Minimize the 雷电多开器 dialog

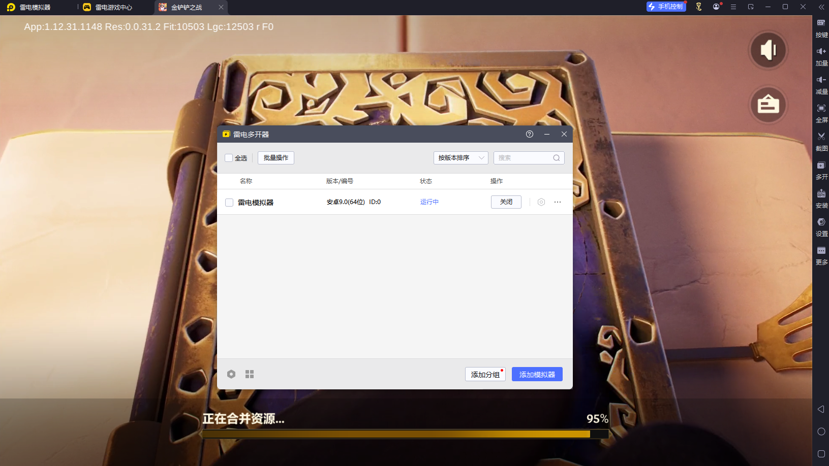coord(547,134)
